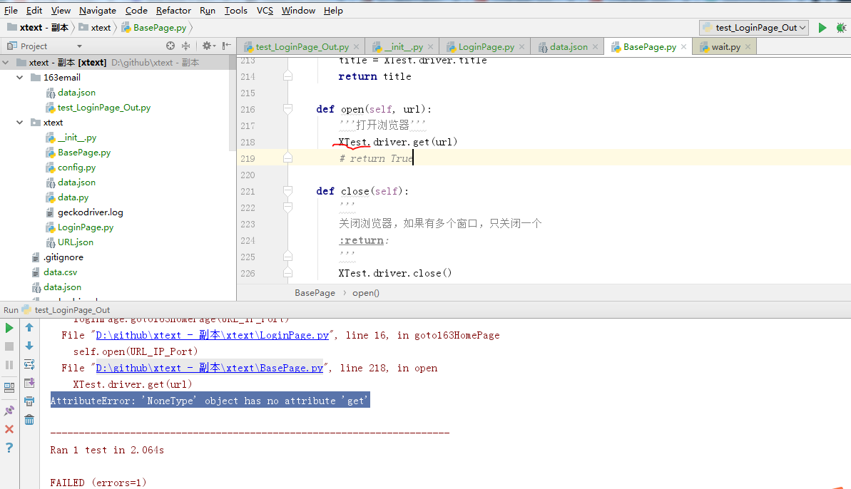Screen dimensions: 851x489
Task: Open Run panel help question mark
Action: [x=9, y=448]
